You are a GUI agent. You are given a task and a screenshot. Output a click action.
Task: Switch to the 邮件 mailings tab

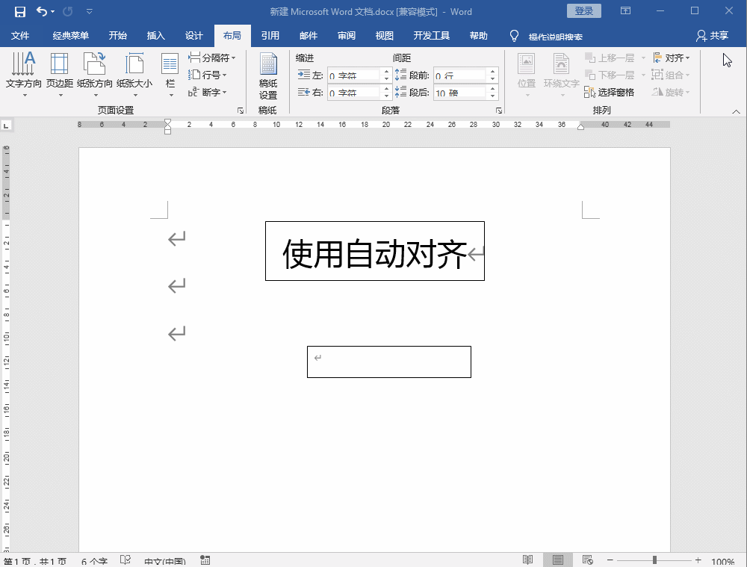309,36
